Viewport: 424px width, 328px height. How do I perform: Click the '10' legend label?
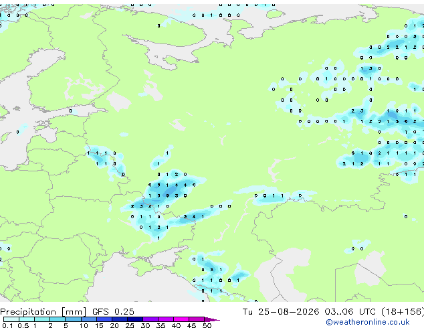click(x=84, y=325)
